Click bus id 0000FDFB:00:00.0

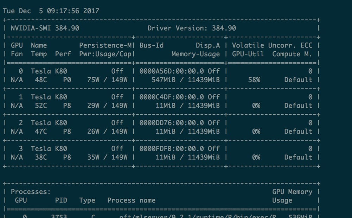point(172,149)
